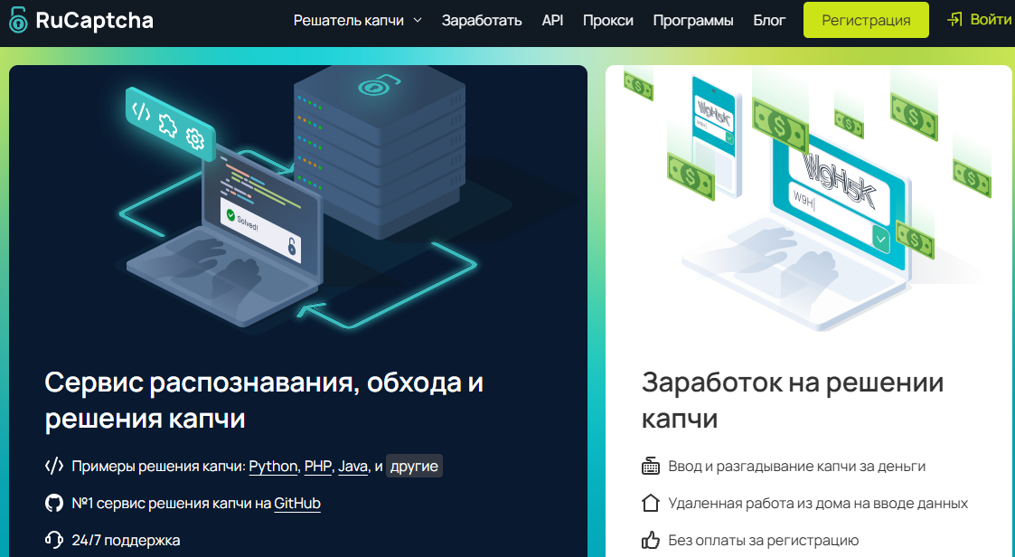Open the RuCaptcha home text link
1015x557 pixels.
tap(95, 20)
